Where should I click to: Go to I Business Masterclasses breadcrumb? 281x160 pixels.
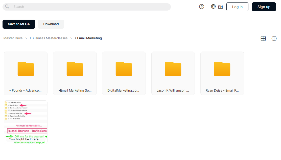(x=49, y=38)
